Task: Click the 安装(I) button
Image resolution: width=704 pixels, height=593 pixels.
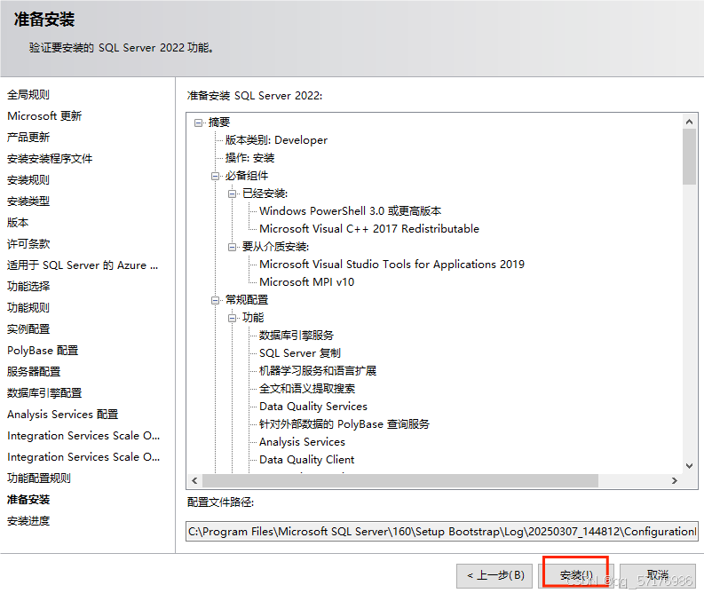Action: (576, 575)
